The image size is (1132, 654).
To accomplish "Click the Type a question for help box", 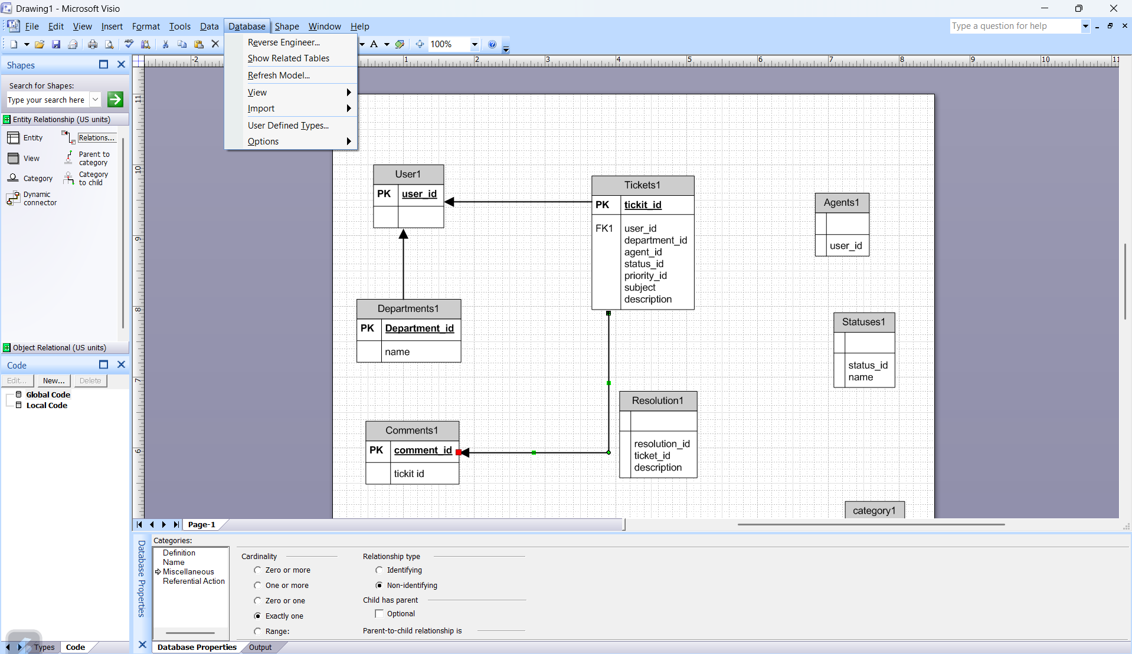I will pyautogui.click(x=1014, y=26).
